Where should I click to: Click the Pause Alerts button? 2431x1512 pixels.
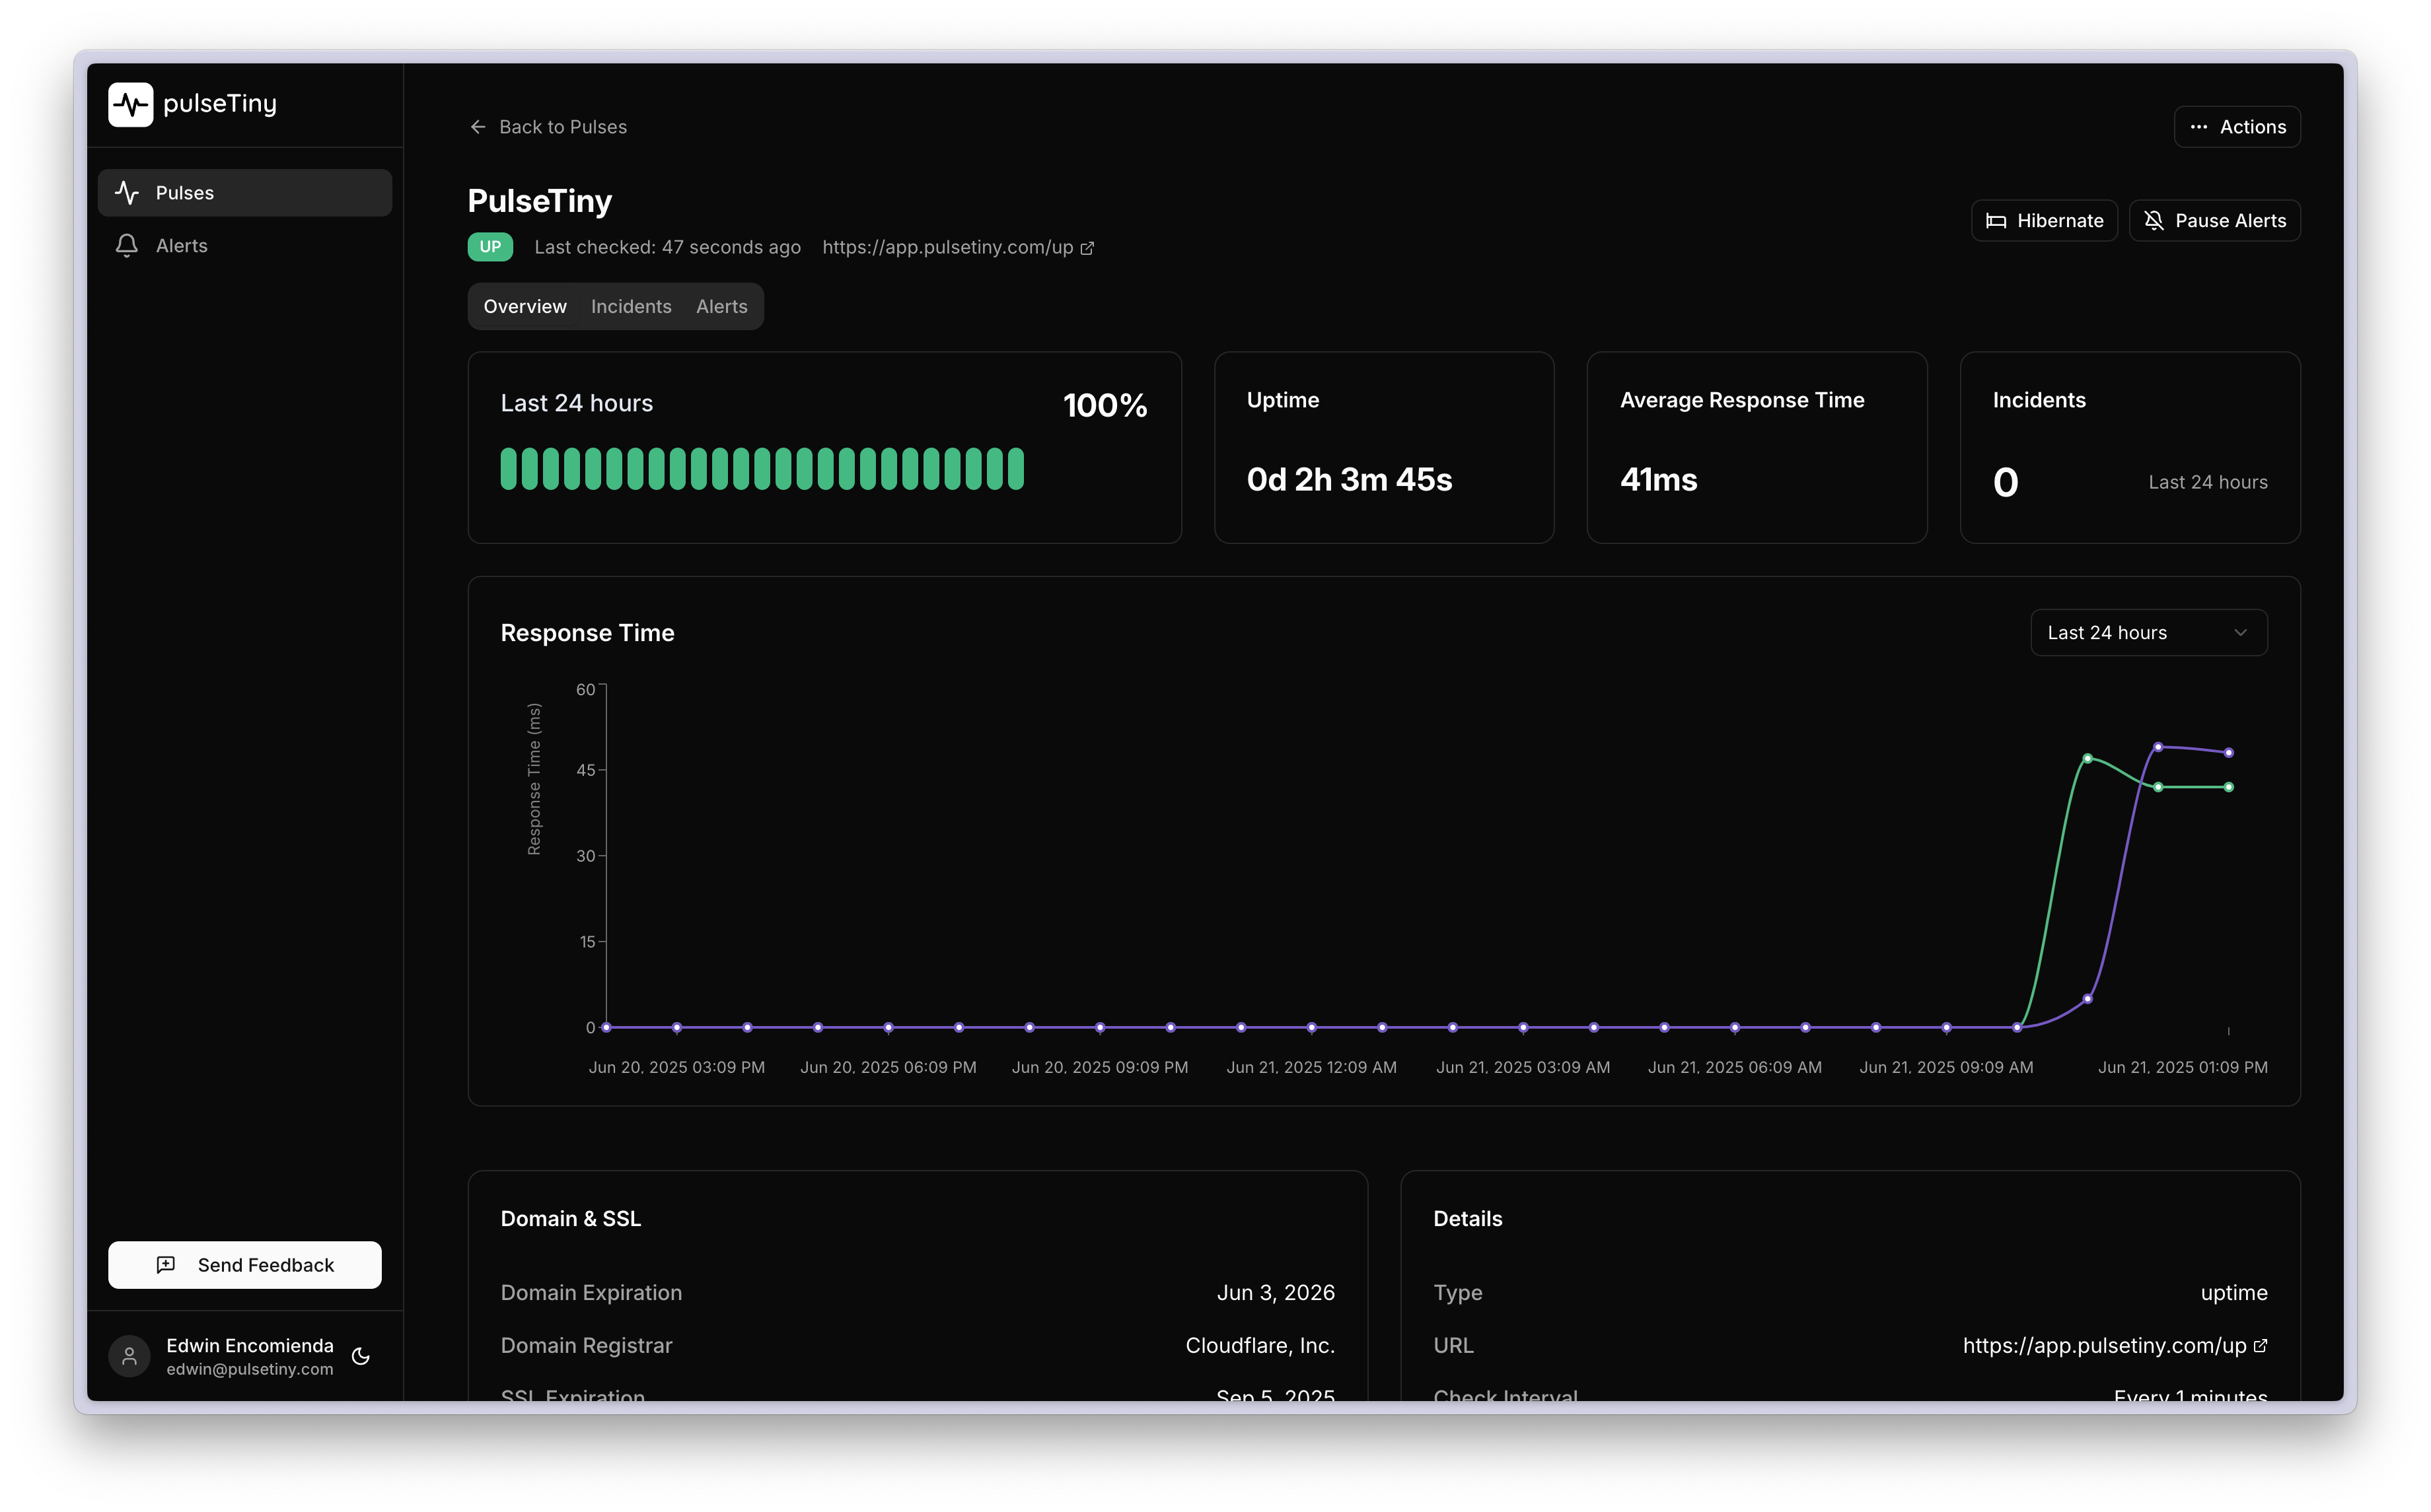(2214, 221)
